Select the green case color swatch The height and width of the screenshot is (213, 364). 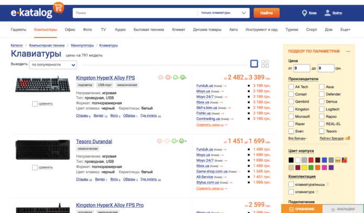[x=311, y=167]
